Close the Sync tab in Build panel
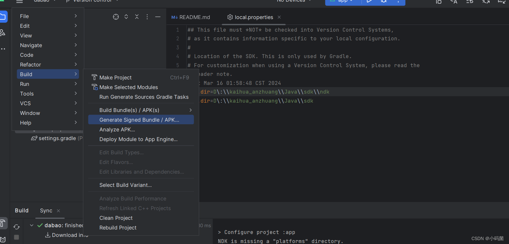 [x=58, y=211]
